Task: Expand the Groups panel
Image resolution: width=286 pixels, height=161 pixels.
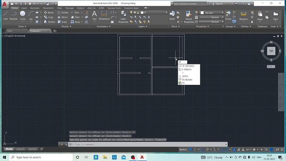Action: tap(231, 26)
